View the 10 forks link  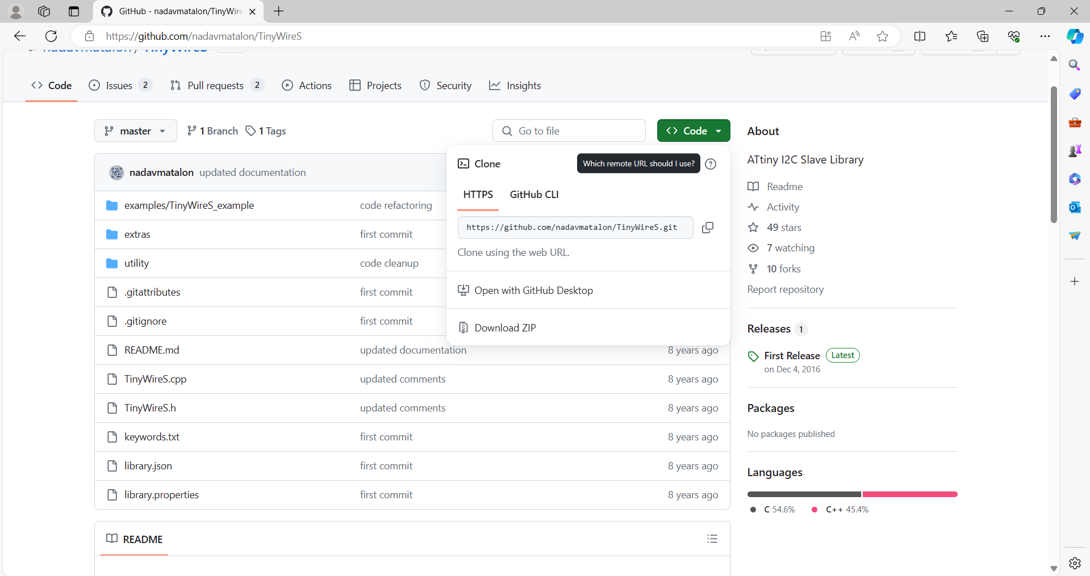774,269
